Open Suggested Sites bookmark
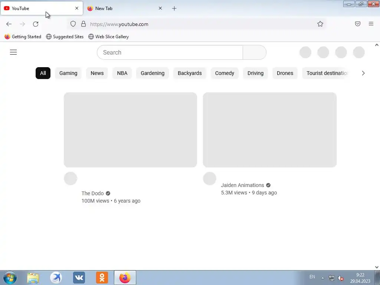This screenshot has width=380, height=285. (65, 37)
